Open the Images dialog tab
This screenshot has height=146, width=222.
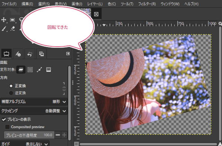coord(41,54)
